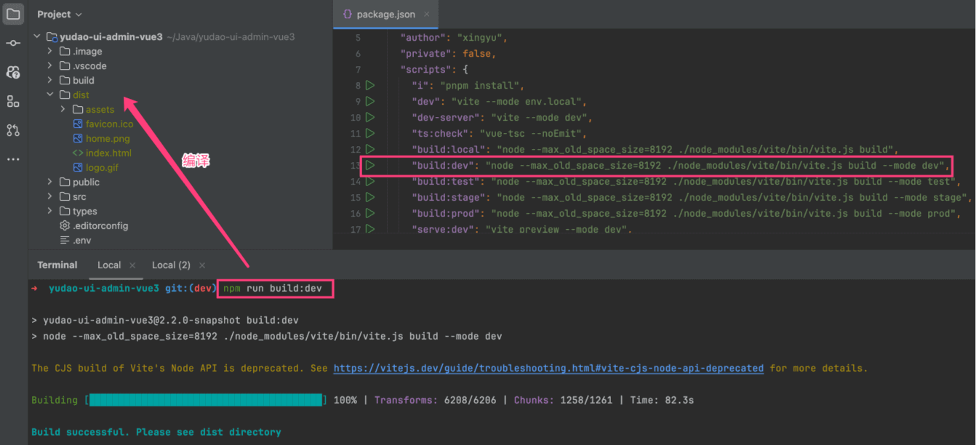
Task: Click the More tool windows ellipsis icon
Action: point(13,159)
